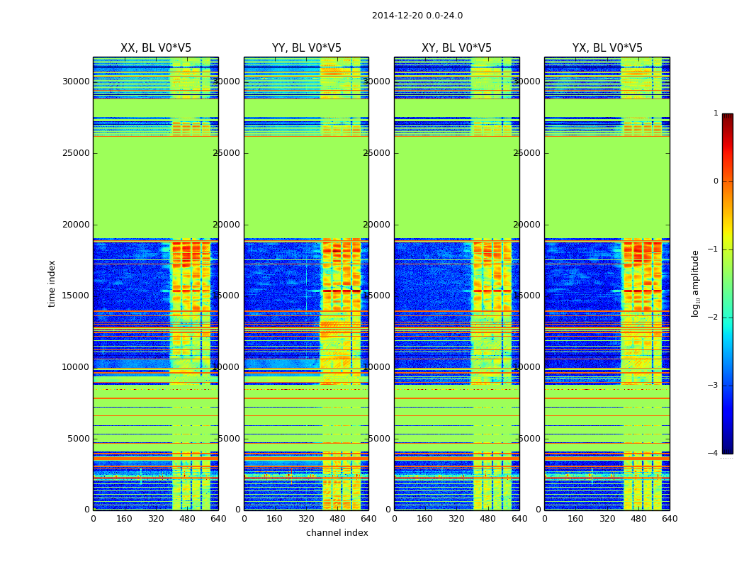Select the 'YY, BL V0*V5' subplot title
The height and width of the screenshot is (567, 744).
[x=306, y=48]
